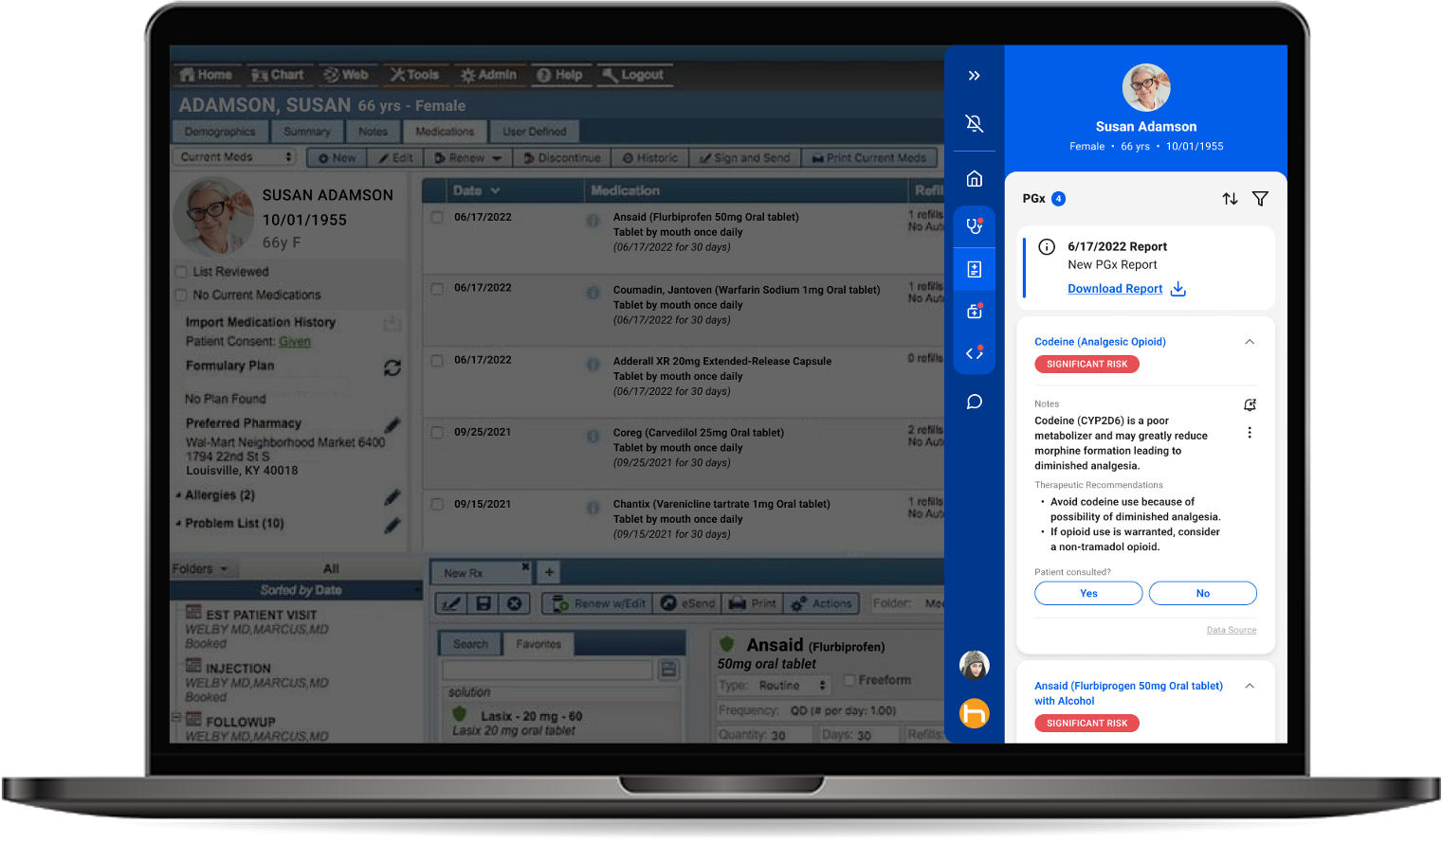Select the Coreg medication row checkbox
This screenshot has width=1442, height=842.
click(x=437, y=433)
